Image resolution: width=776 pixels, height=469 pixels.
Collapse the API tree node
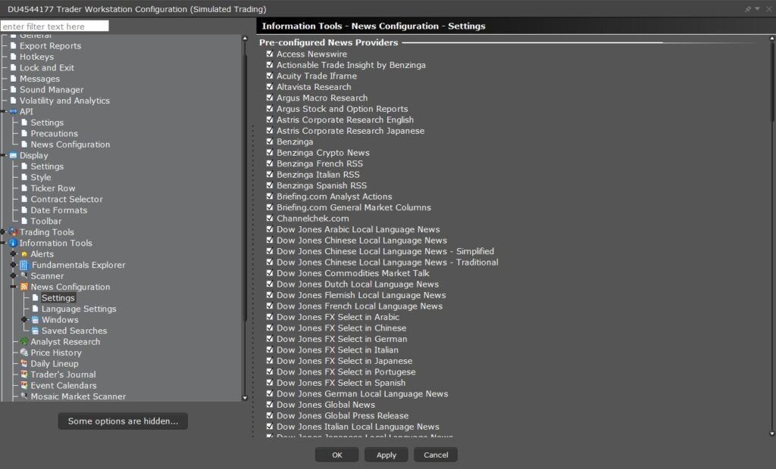[x=3, y=112]
